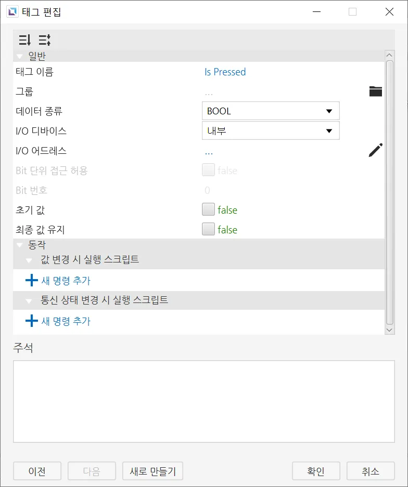Close the 태그 편집 dialog window
Screen dimensions: 408x487
389,11
